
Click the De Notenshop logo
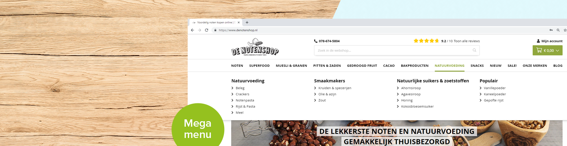point(255,47)
